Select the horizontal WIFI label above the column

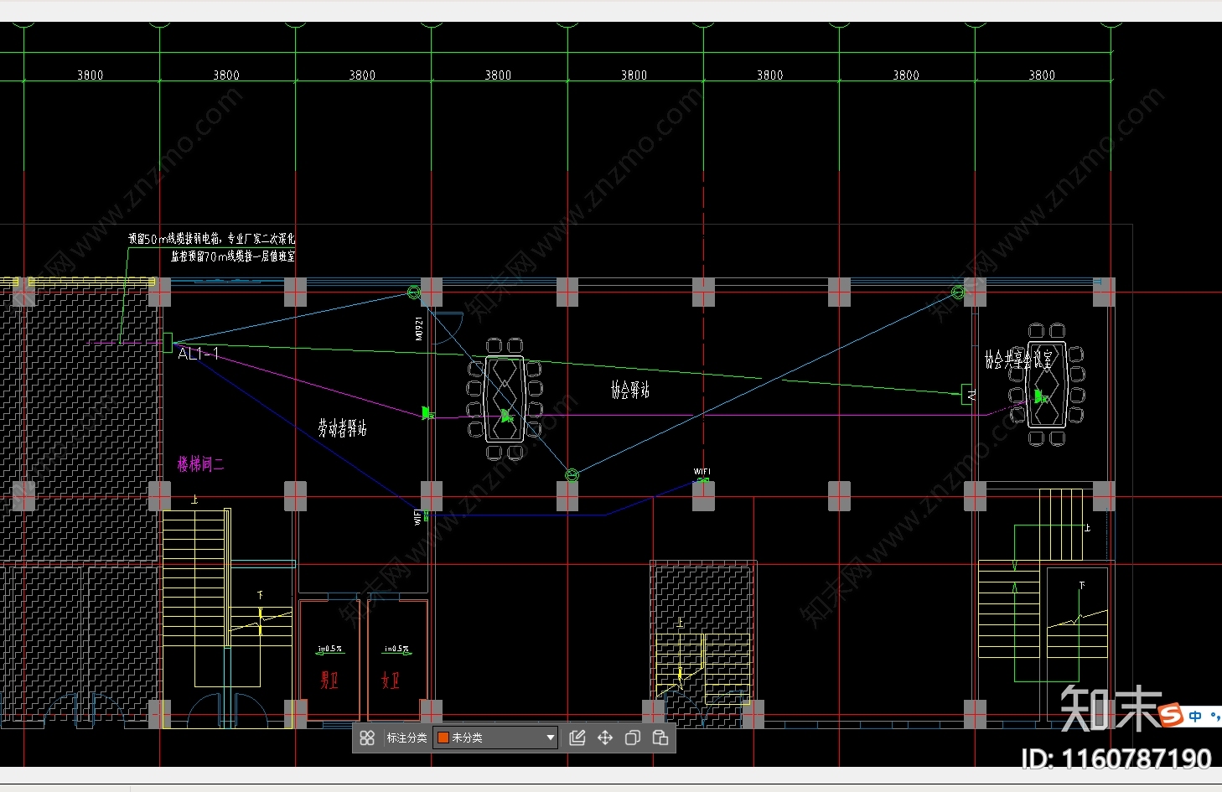point(702,472)
